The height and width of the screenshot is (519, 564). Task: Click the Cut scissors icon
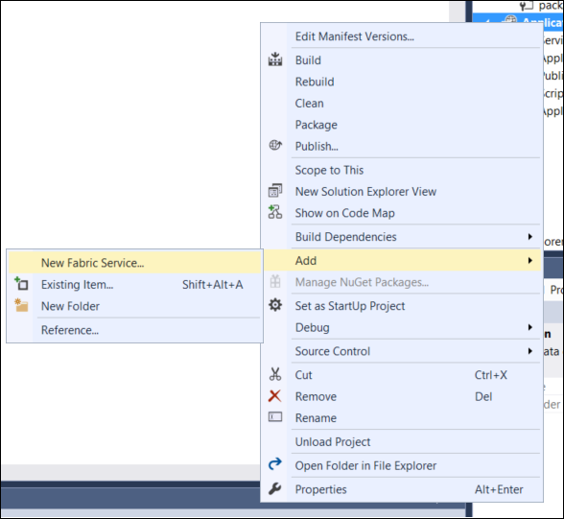(x=275, y=374)
